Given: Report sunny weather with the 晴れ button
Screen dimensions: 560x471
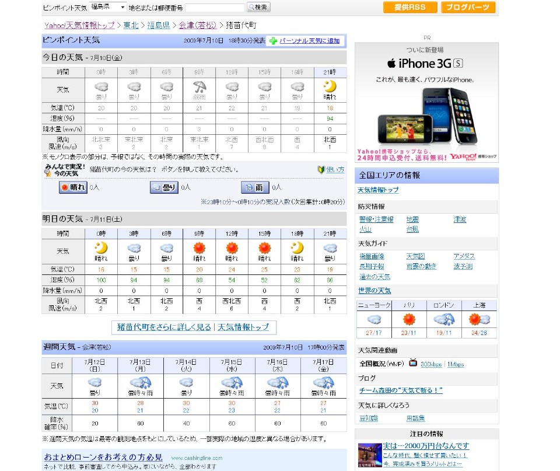Looking at the screenshot, I should [73, 187].
